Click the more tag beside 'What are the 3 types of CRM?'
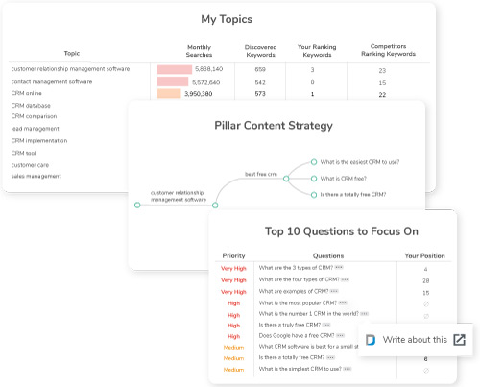The image size is (480, 387). coord(339,268)
